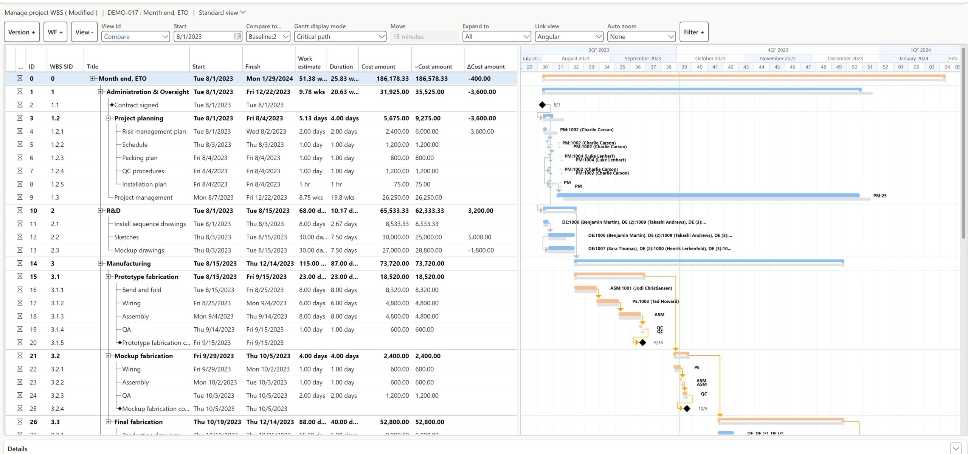Collapse the View - button
Image resolution: width=968 pixels, height=454 pixels.
pos(84,32)
